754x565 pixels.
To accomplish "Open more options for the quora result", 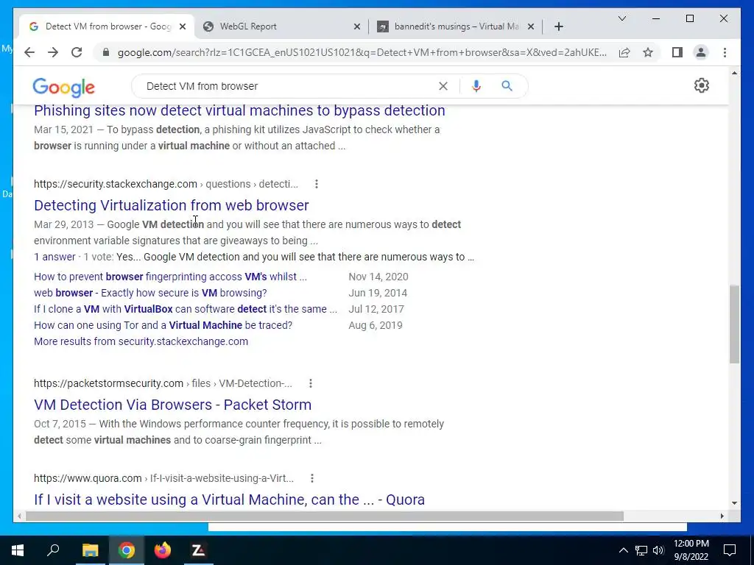I will [311, 478].
